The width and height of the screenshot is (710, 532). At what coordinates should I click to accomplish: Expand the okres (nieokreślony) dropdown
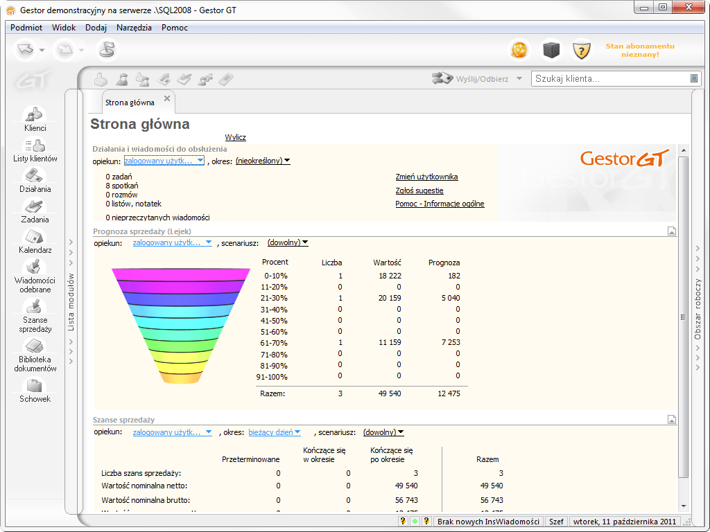pyautogui.click(x=263, y=161)
